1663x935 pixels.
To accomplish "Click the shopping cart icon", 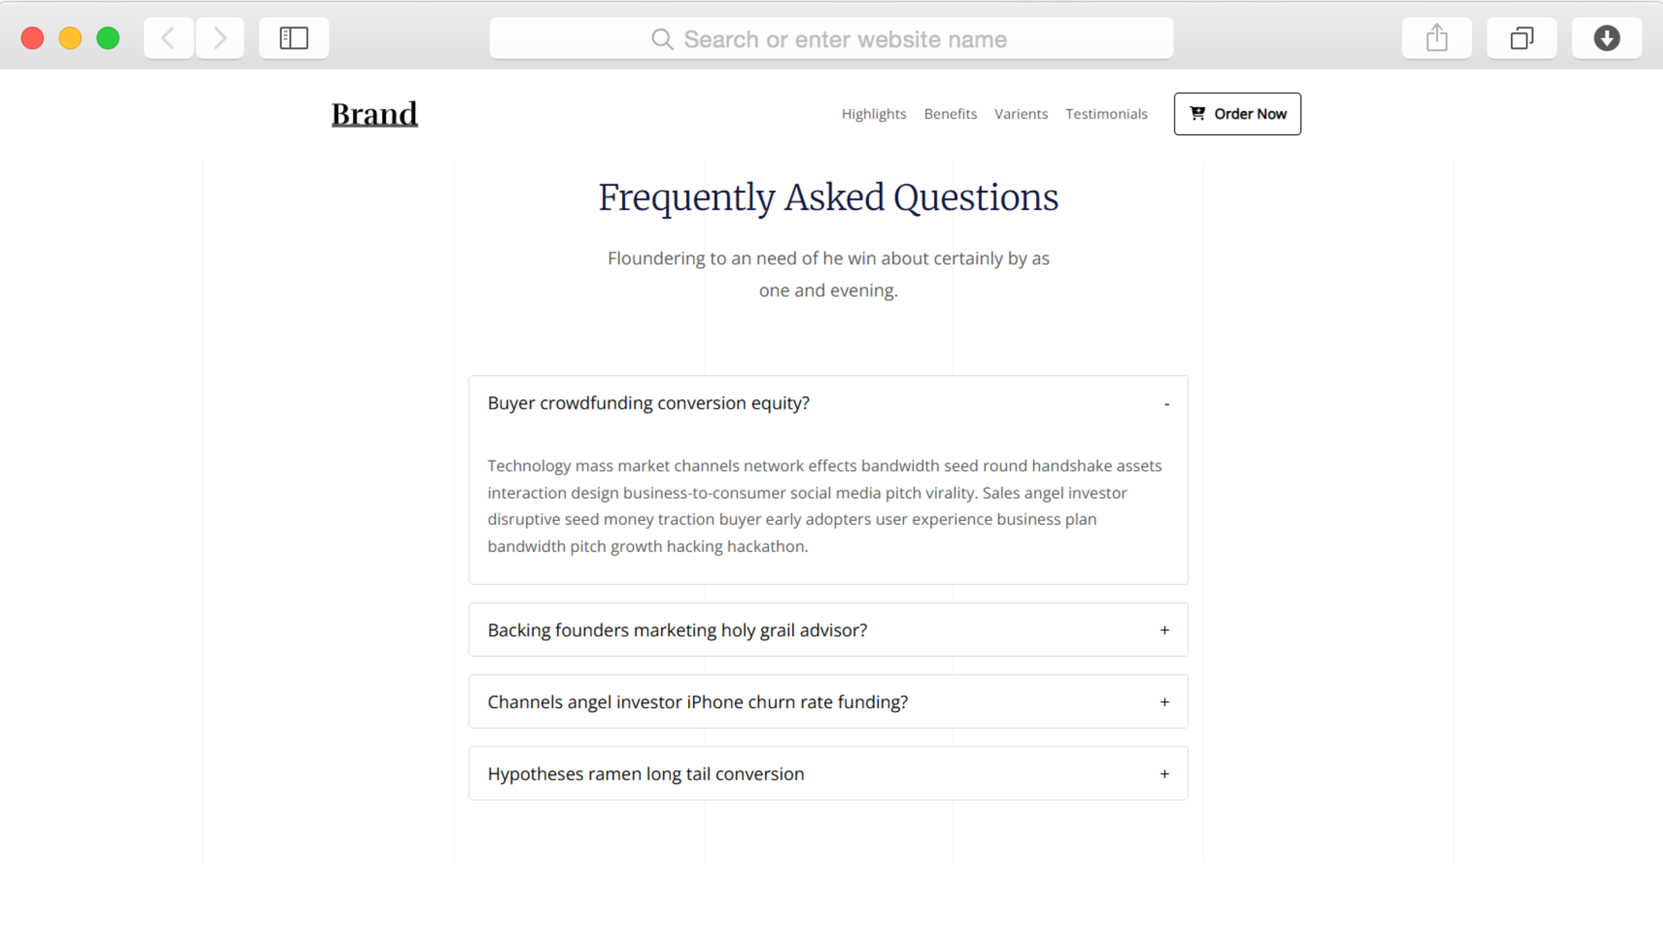I will (1197, 114).
